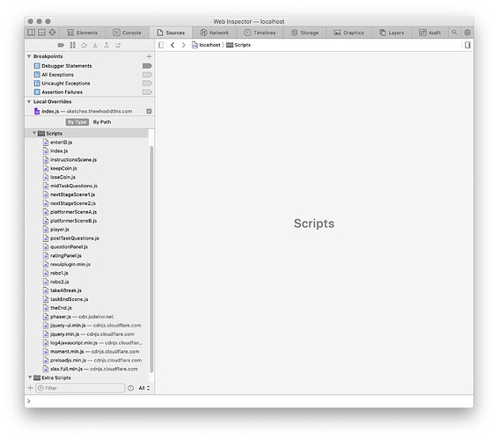This screenshot has height=440, width=498.
Task: Open Web Inspector settings gear
Action: click(467, 33)
